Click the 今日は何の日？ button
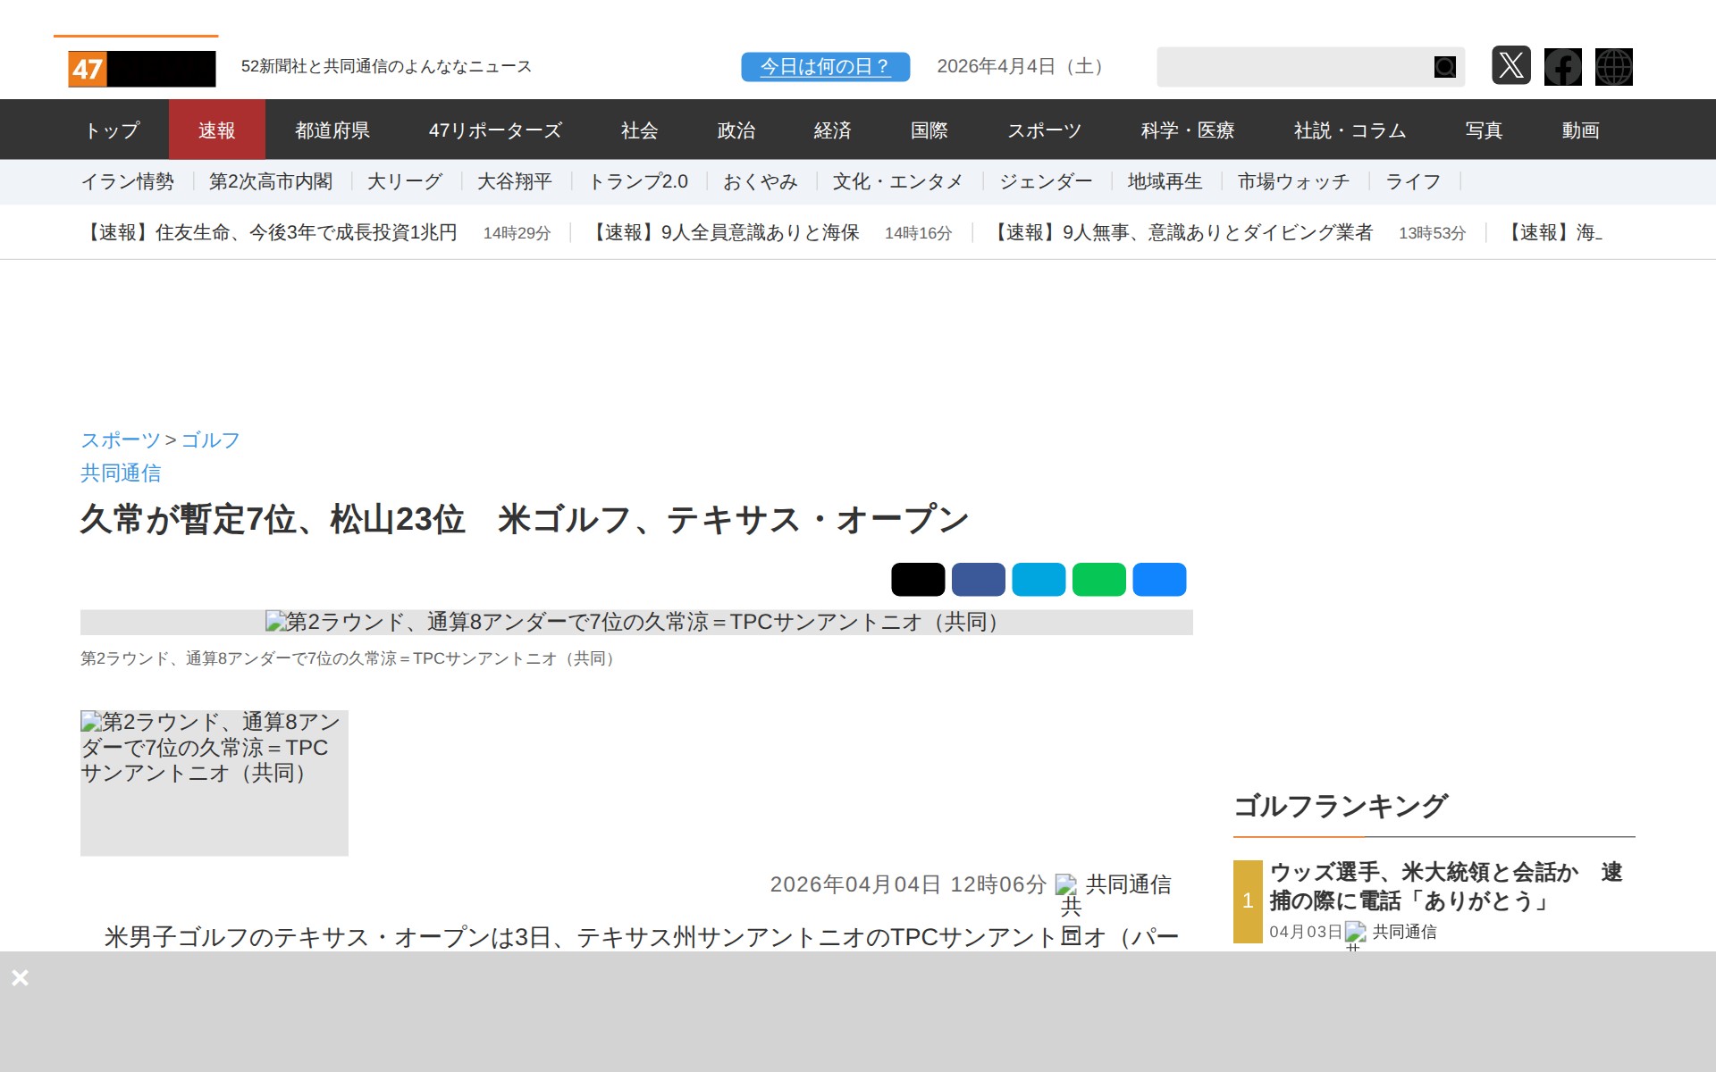 (x=824, y=65)
